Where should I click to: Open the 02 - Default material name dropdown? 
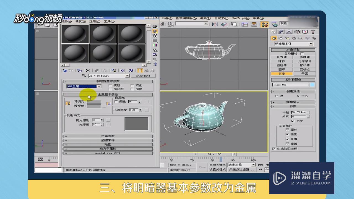[109, 75]
